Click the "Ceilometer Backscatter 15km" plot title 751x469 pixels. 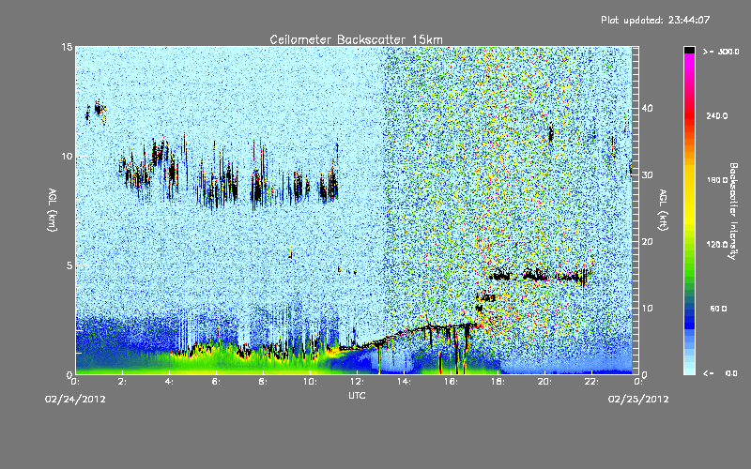click(x=356, y=39)
